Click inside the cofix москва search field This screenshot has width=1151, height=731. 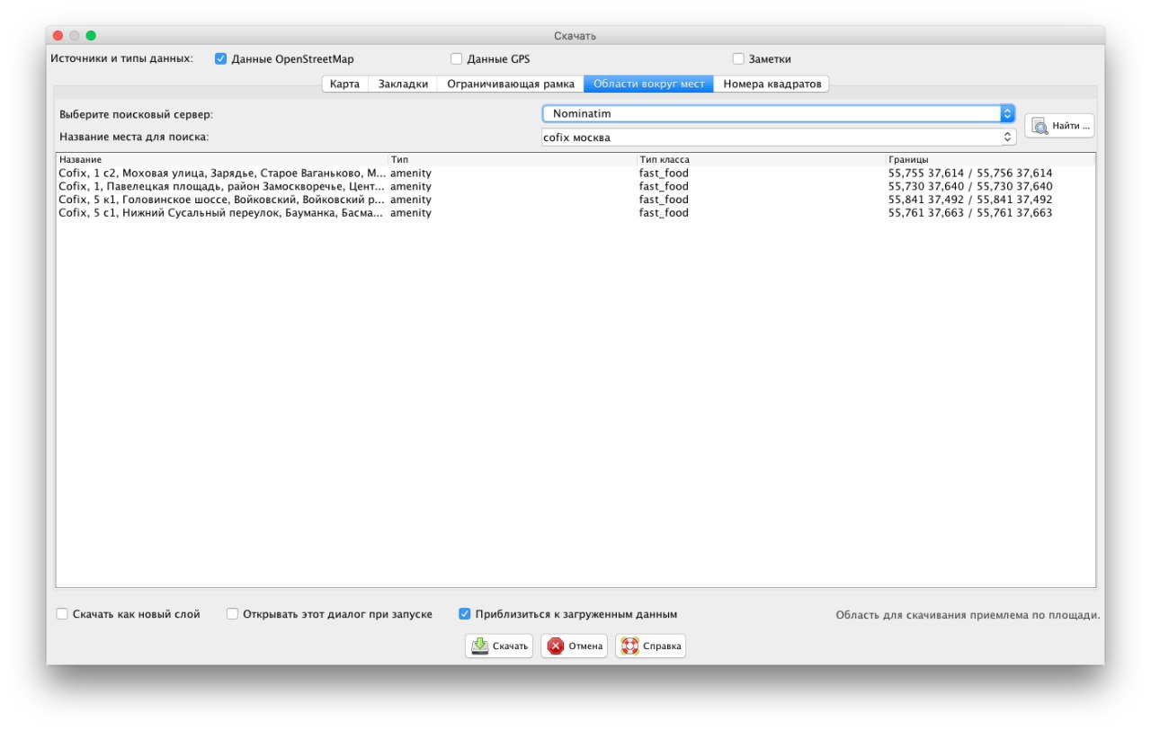coord(771,138)
